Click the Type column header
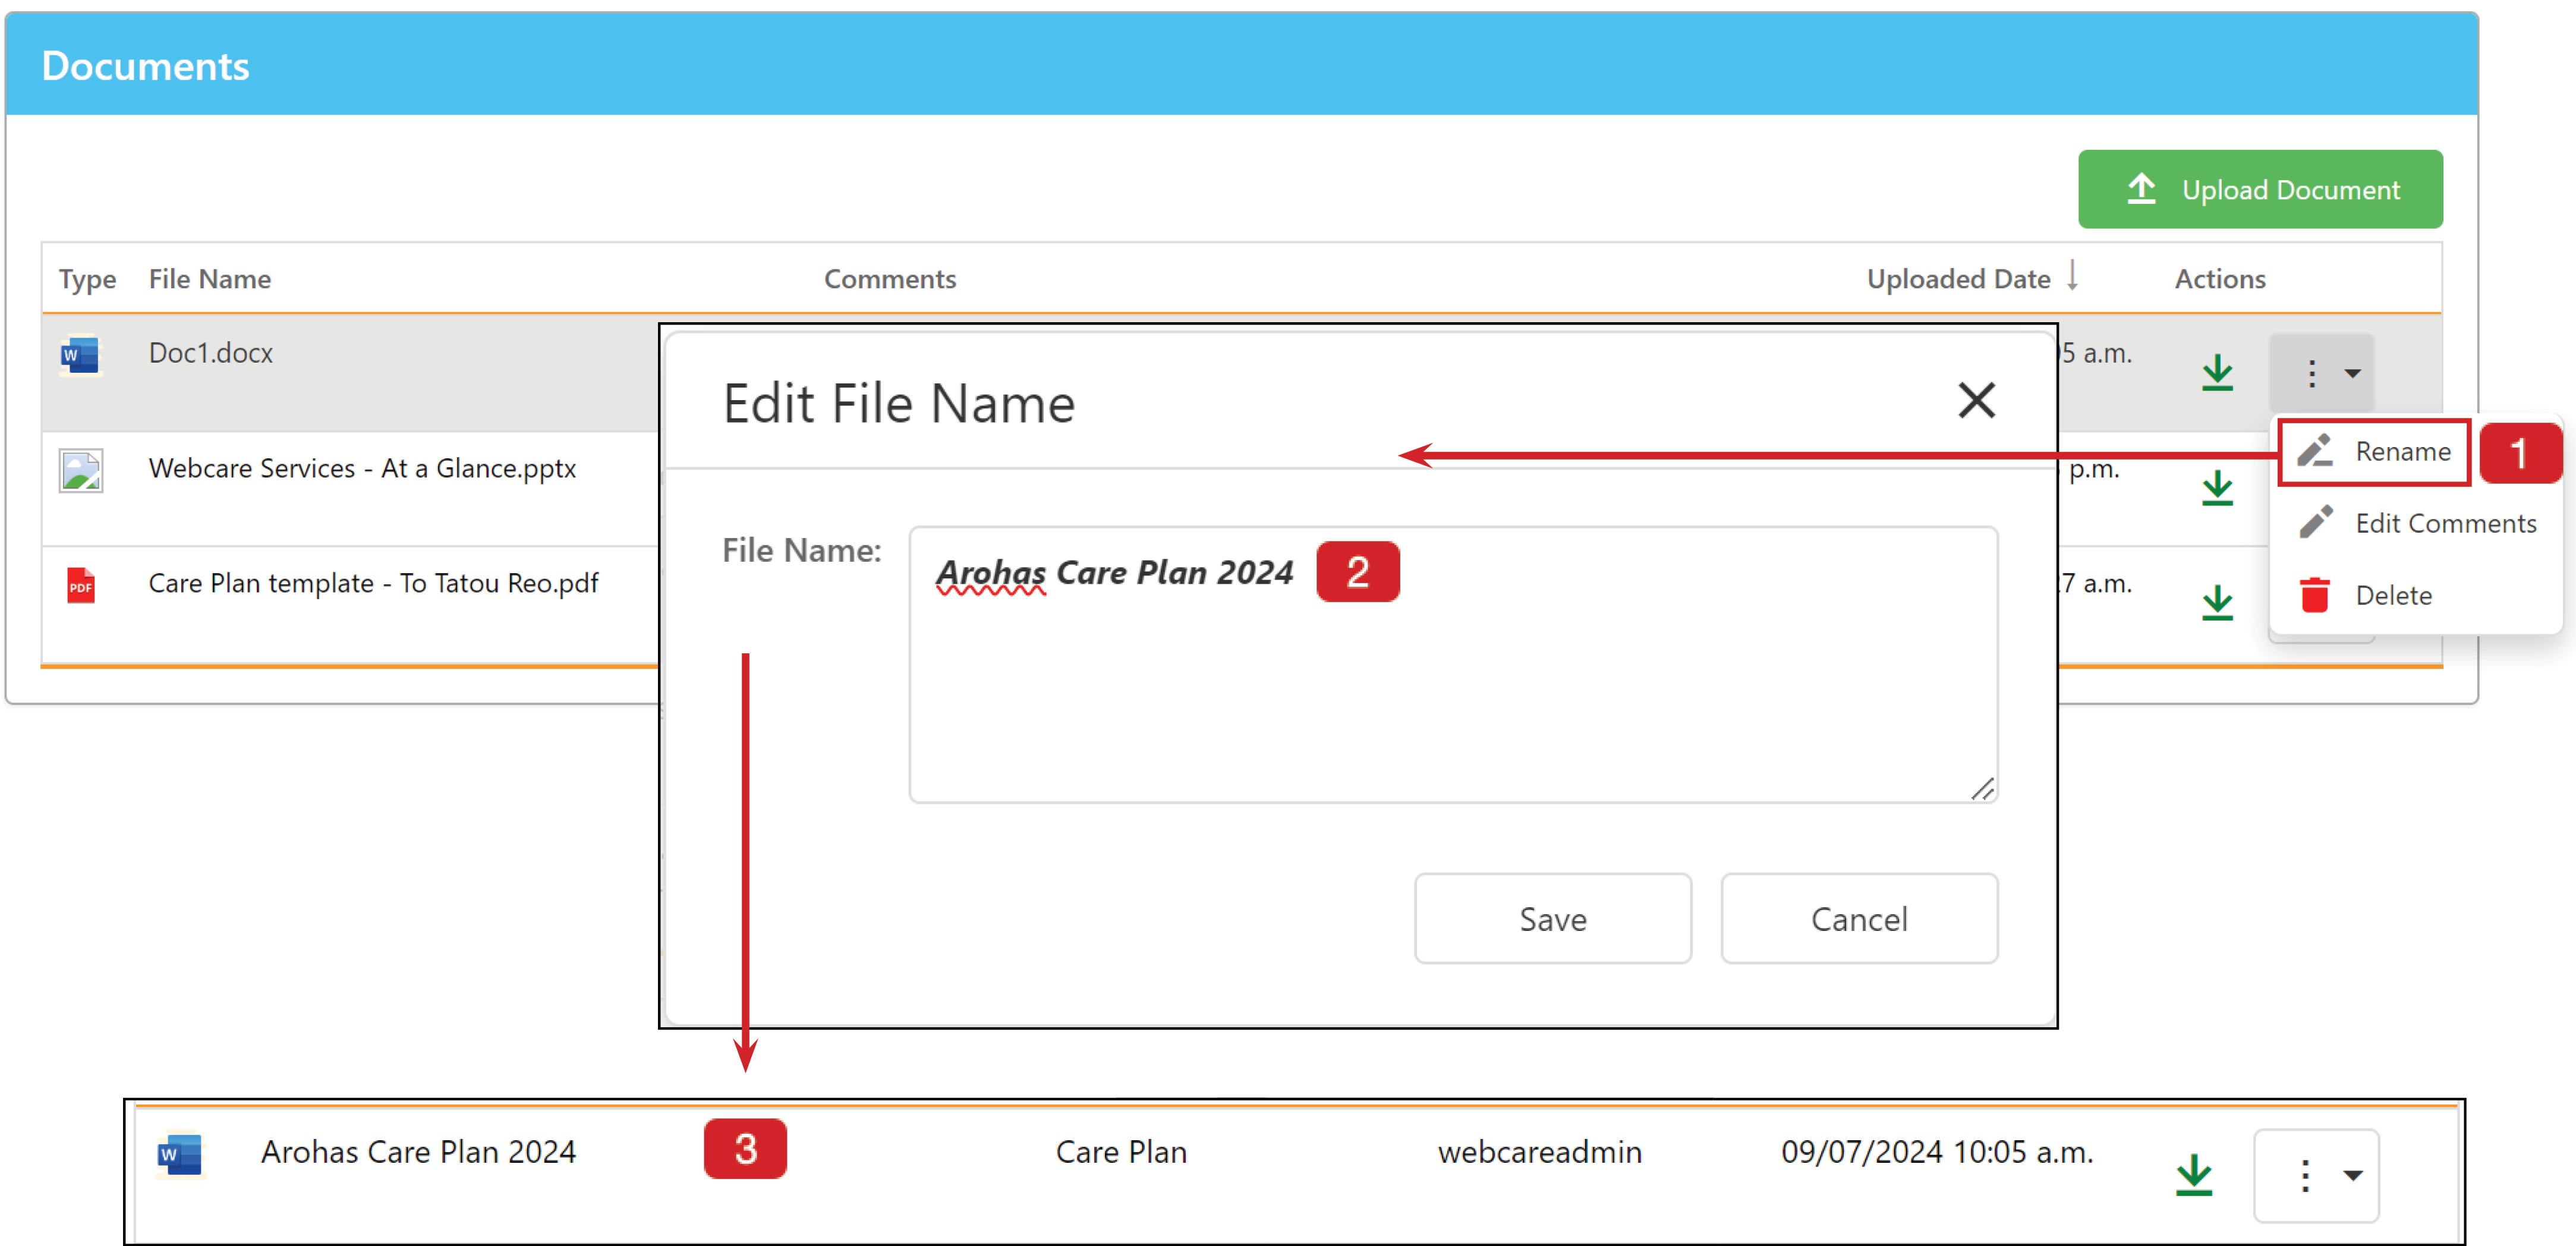 [x=87, y=279]
